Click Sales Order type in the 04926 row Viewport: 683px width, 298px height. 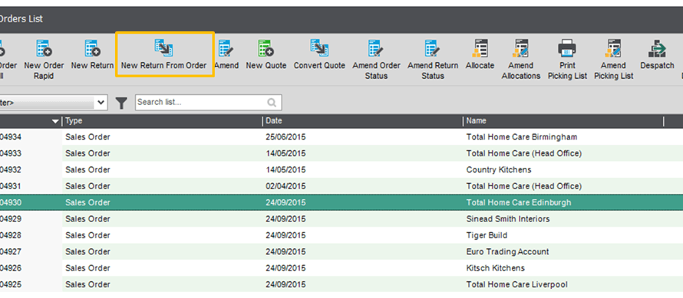pyautogui.click(x=87, y=268)
